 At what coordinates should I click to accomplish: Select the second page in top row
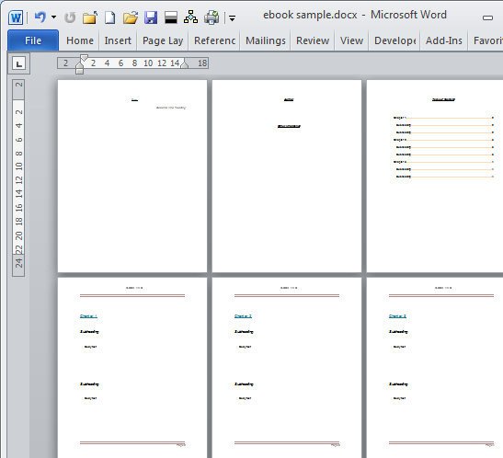[287, 176]
